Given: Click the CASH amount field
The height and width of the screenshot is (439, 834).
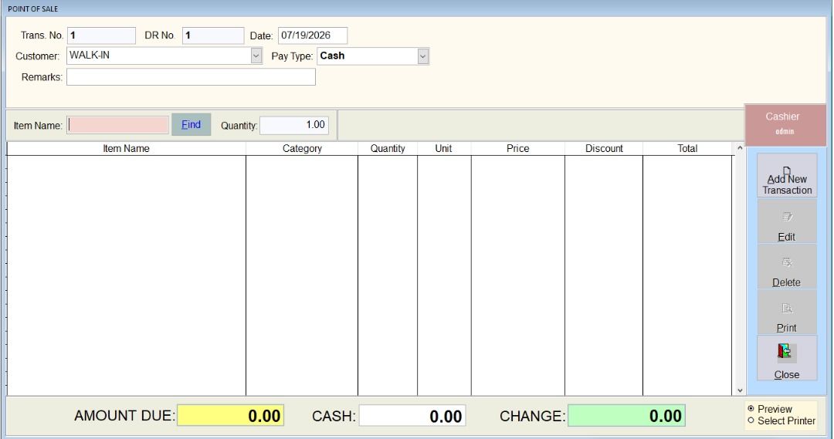Looking at the screenshot, I should (412, 416).
